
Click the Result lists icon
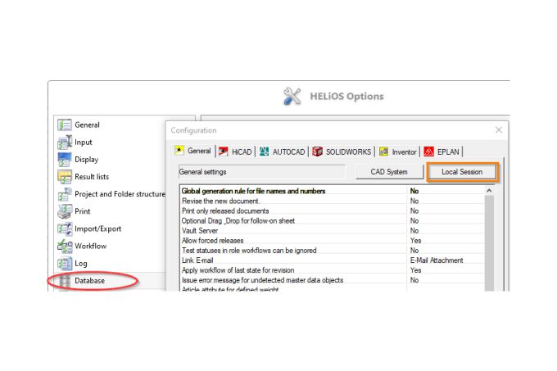pos(65,177)
